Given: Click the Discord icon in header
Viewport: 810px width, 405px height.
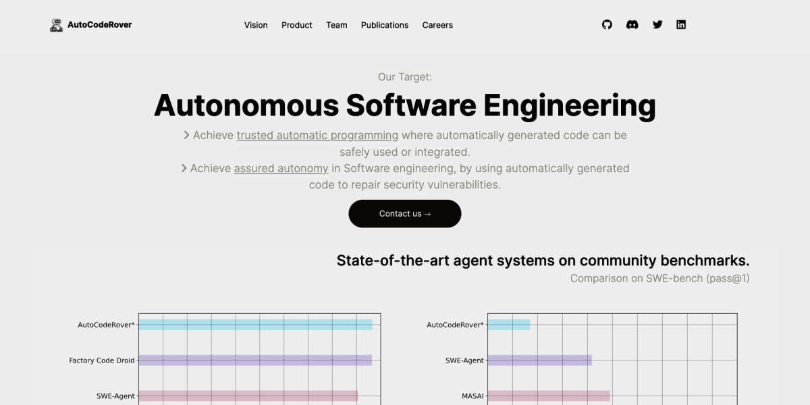Looking at the screenshot, I should (632, 25).
